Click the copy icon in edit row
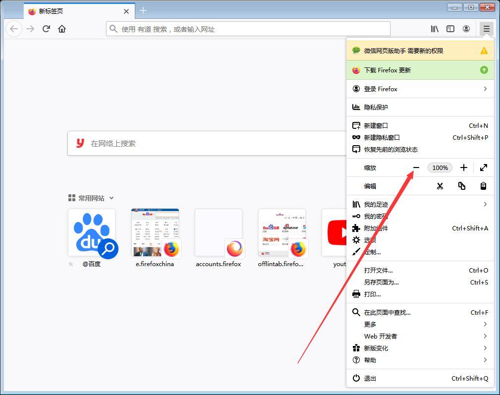Screen dimensions: 500x395 [462, 186]
